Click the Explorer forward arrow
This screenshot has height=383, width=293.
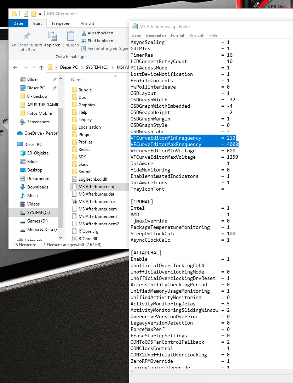(25, 67)
